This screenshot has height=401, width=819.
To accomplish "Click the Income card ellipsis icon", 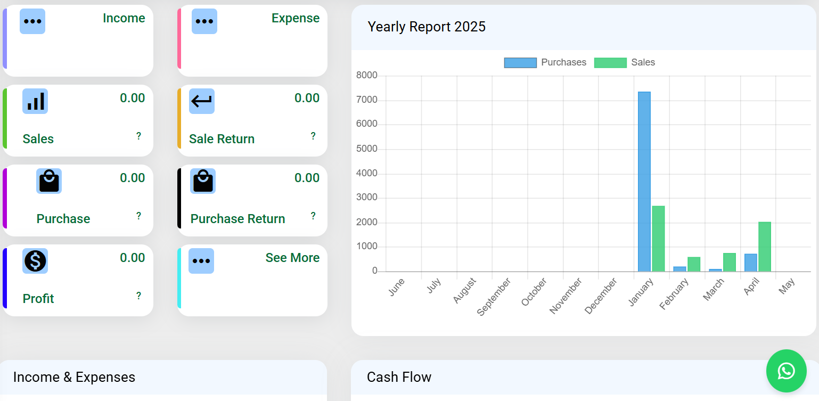I will pyautogui.click(x=32, y=21).
